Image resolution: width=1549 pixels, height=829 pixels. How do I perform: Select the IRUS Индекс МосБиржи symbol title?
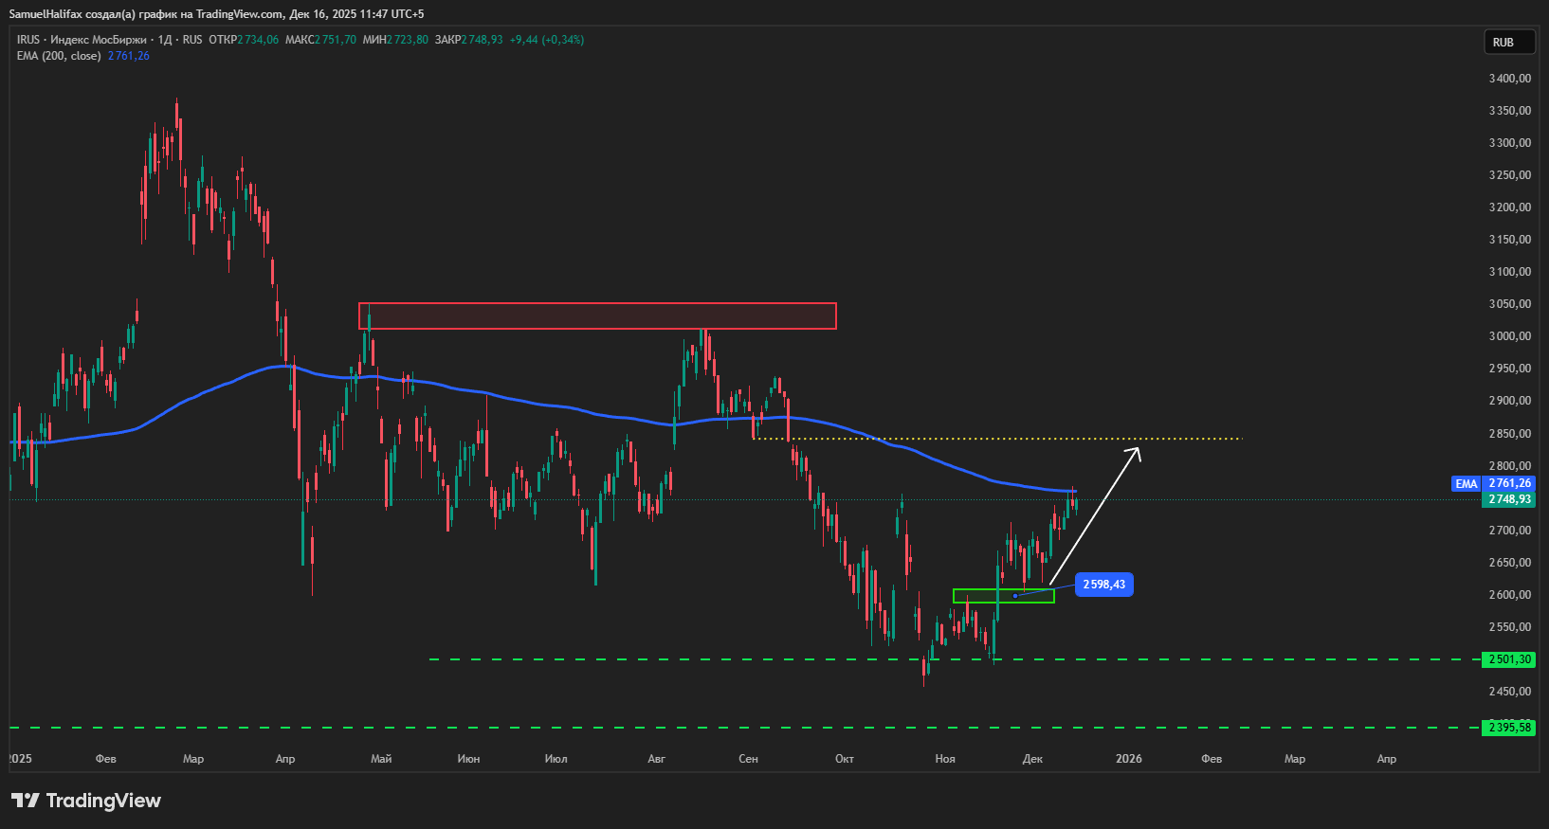click(x=82, y=40)
